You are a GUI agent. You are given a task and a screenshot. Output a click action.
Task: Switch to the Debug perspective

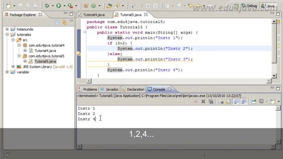point(249,6)
